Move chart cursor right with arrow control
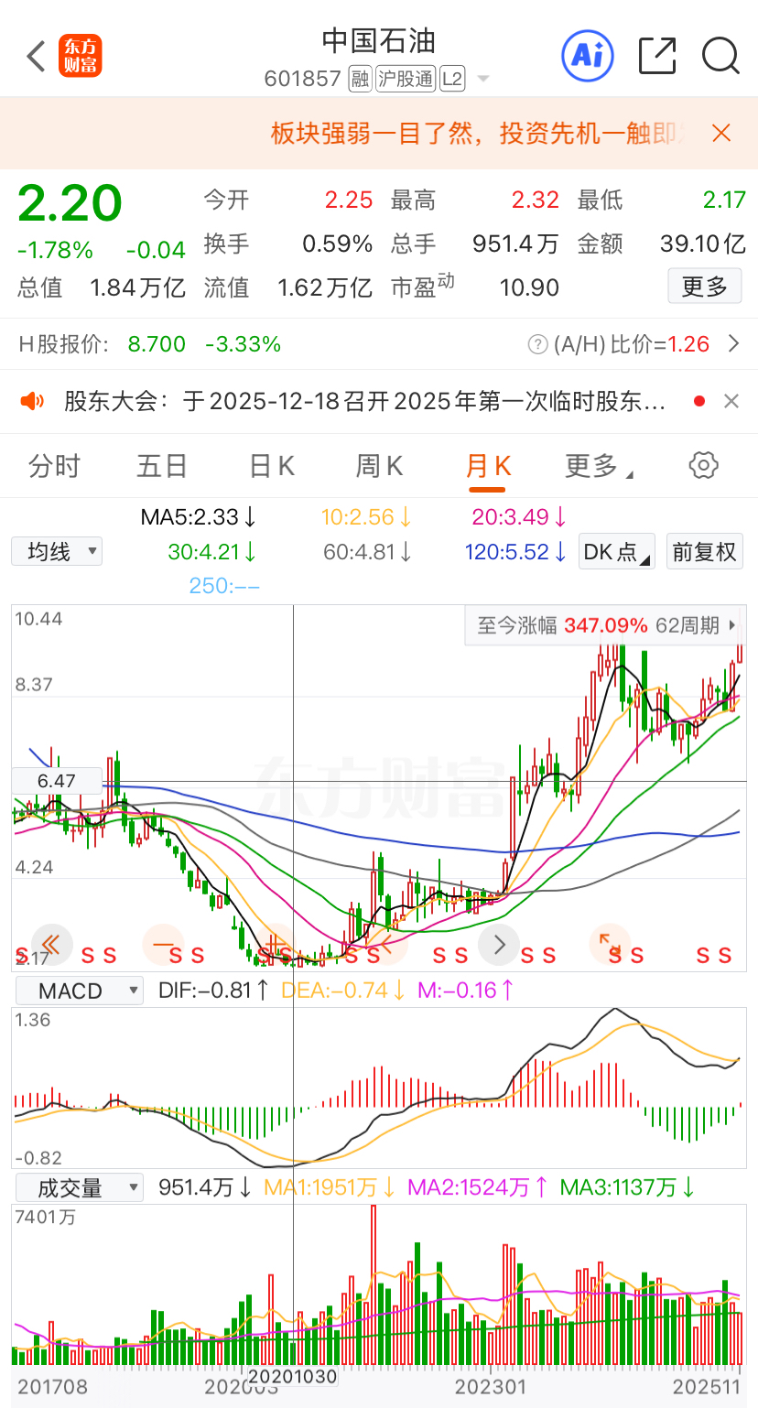Viewport: 758px width, 1408px height. tap(499, 944)
